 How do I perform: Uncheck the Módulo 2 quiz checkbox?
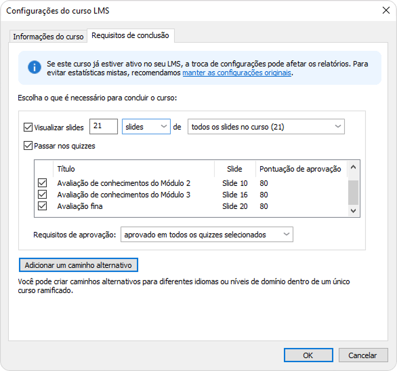click(x=42, y=182)
